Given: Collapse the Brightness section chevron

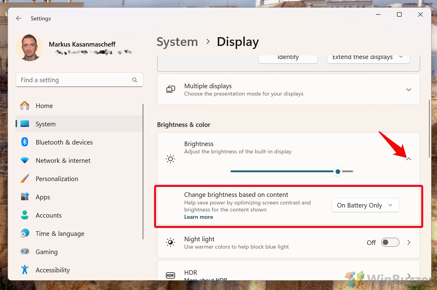Looking at the screenshot, I should click(409, 159).
